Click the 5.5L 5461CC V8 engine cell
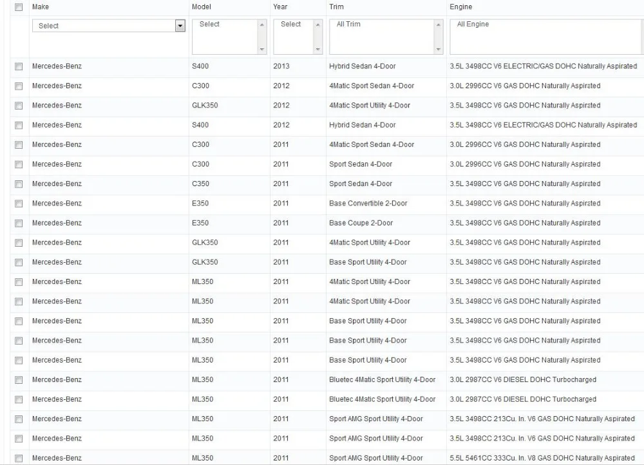The height and width of the screenshot is (465, 644). pyautogui.click(x=542, y=458)
